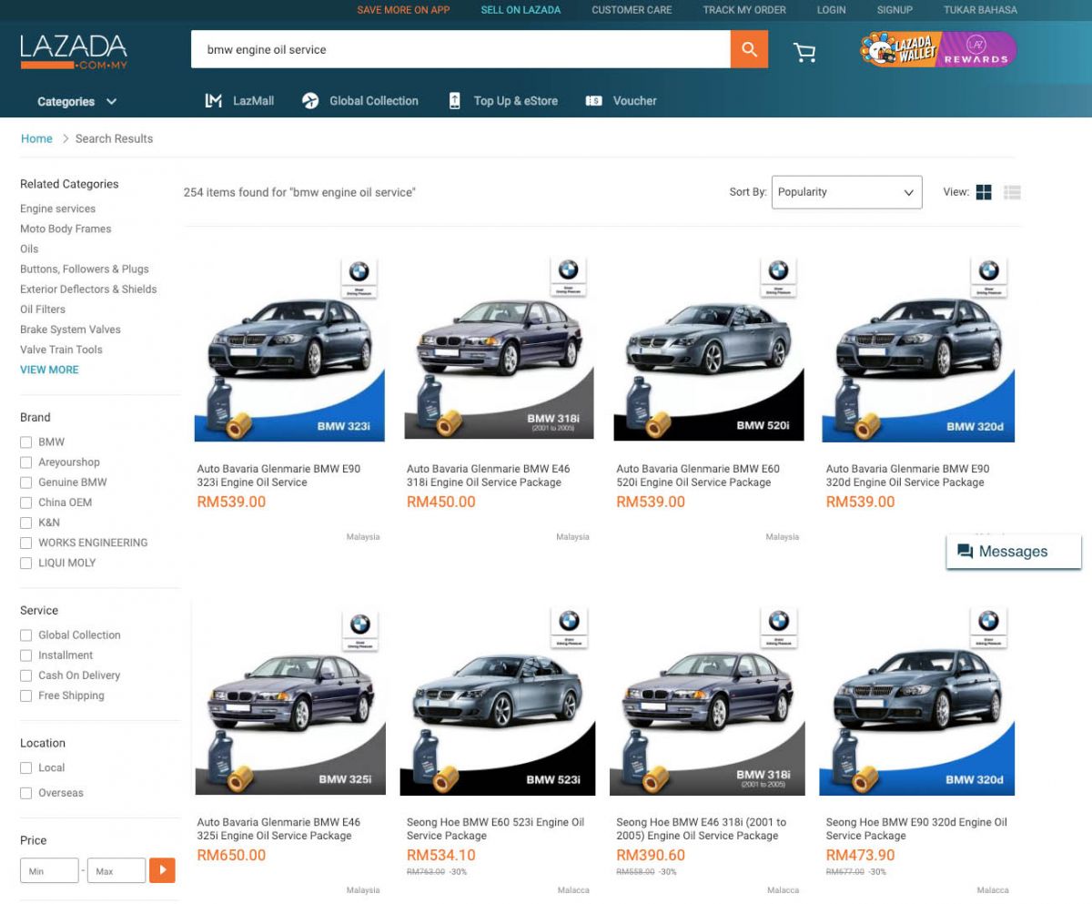Check the Areyourshop brand checkbox
1092x904 pixels.
point(26,462)
